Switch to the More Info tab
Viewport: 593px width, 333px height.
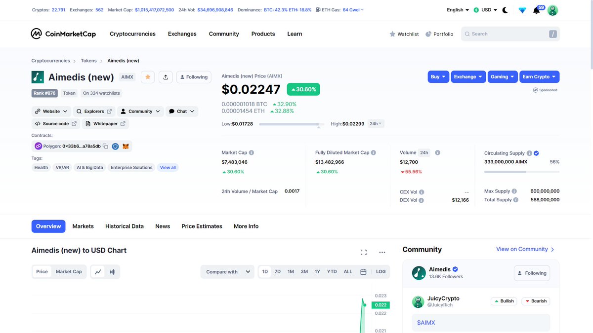(246, 226)
